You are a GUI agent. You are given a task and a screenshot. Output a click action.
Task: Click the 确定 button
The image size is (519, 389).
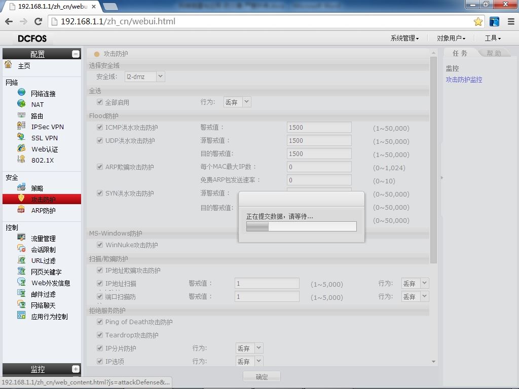click(x=262, y=376)
